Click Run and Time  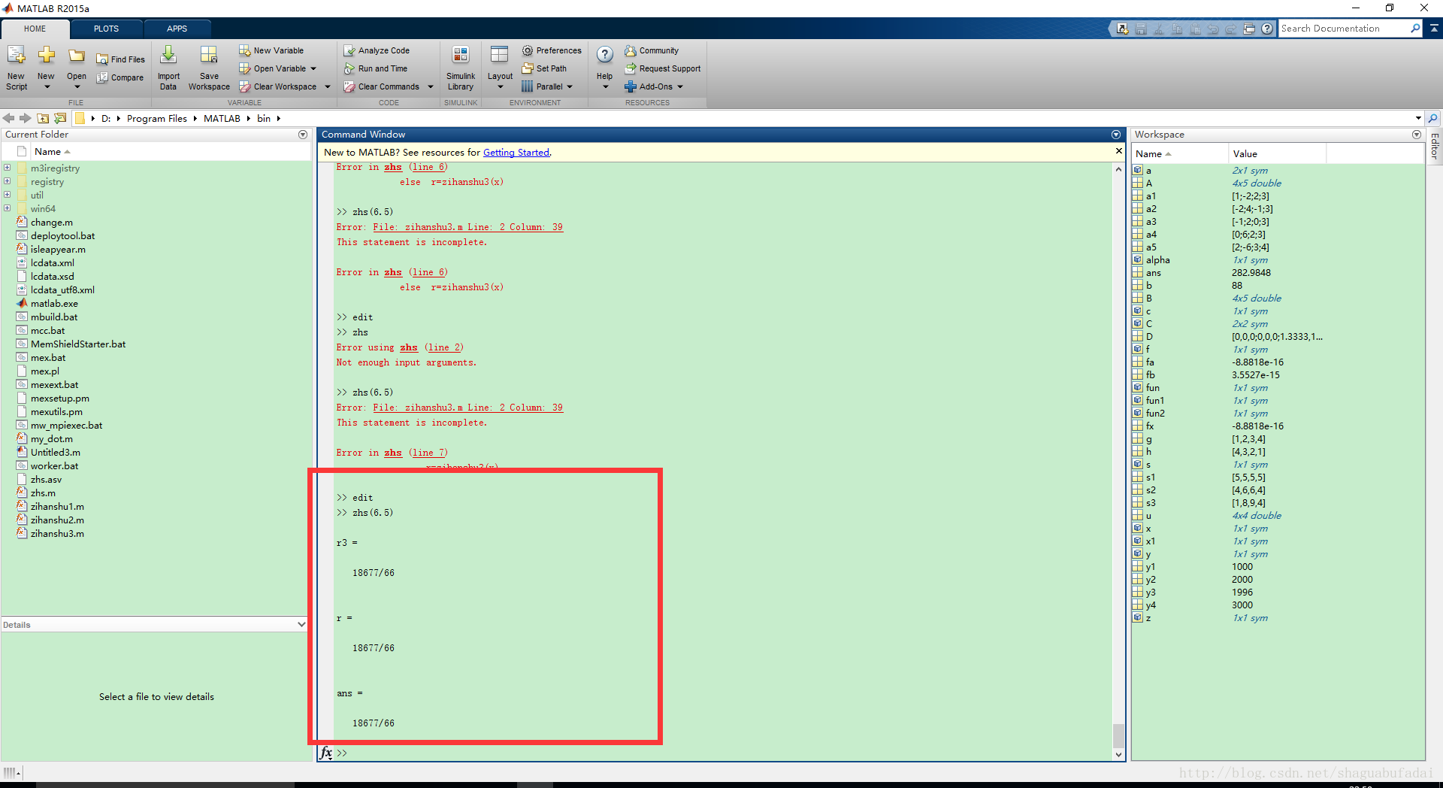click(x=376, y=68)
